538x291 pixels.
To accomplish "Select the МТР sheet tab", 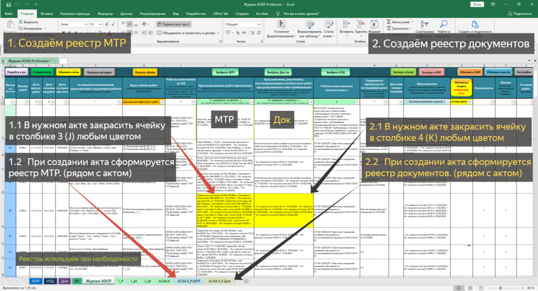I will pos(36,281).
